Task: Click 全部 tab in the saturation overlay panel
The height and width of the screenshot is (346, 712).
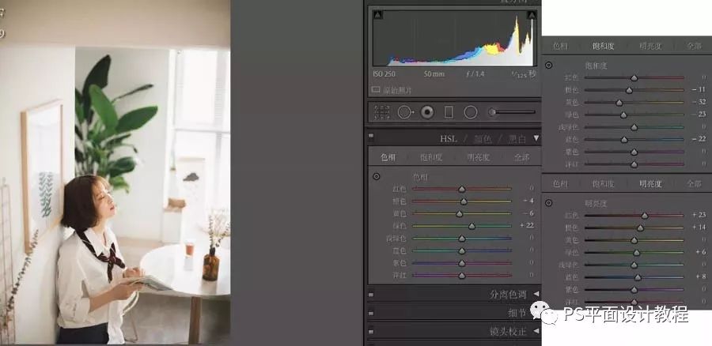Action: click(x=694, y=46)
